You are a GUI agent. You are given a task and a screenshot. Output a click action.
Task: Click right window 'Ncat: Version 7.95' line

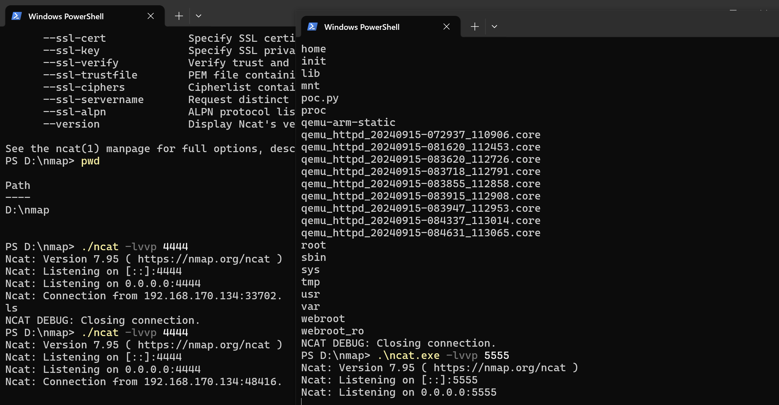tap(440, 368)
